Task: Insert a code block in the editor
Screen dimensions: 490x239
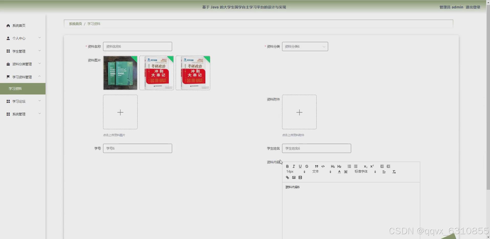Action: tap(323, 166)
